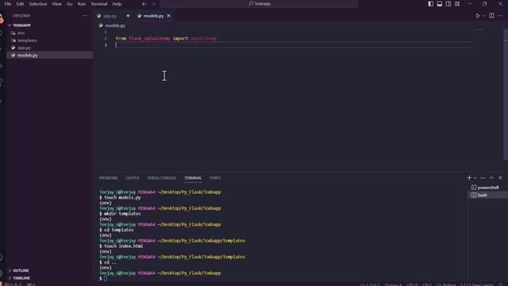The image size is (508, 286).
Task: Select Python language mode status entry
Action: [446, 284]
